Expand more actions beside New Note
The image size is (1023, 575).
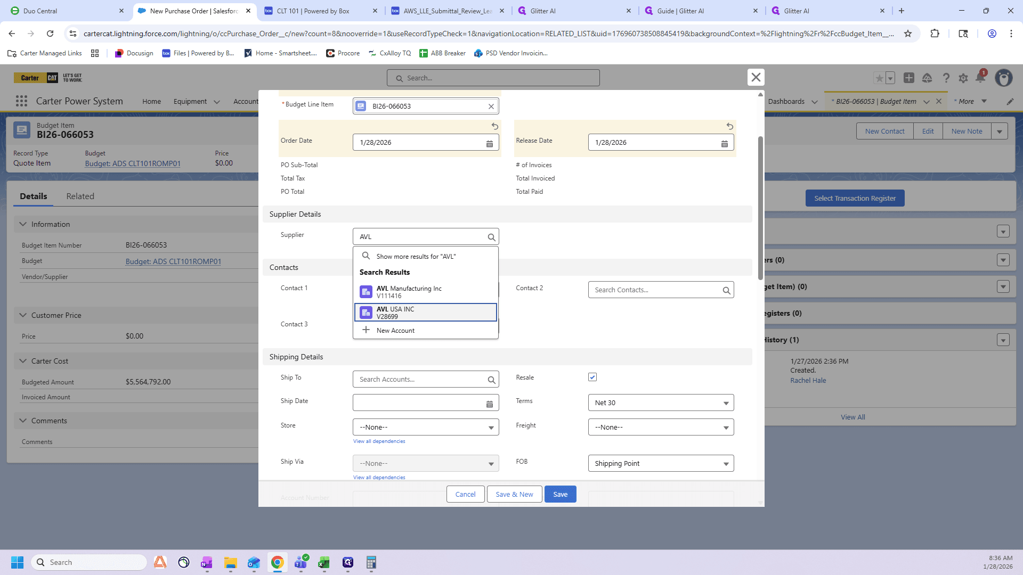point(1000,132)
